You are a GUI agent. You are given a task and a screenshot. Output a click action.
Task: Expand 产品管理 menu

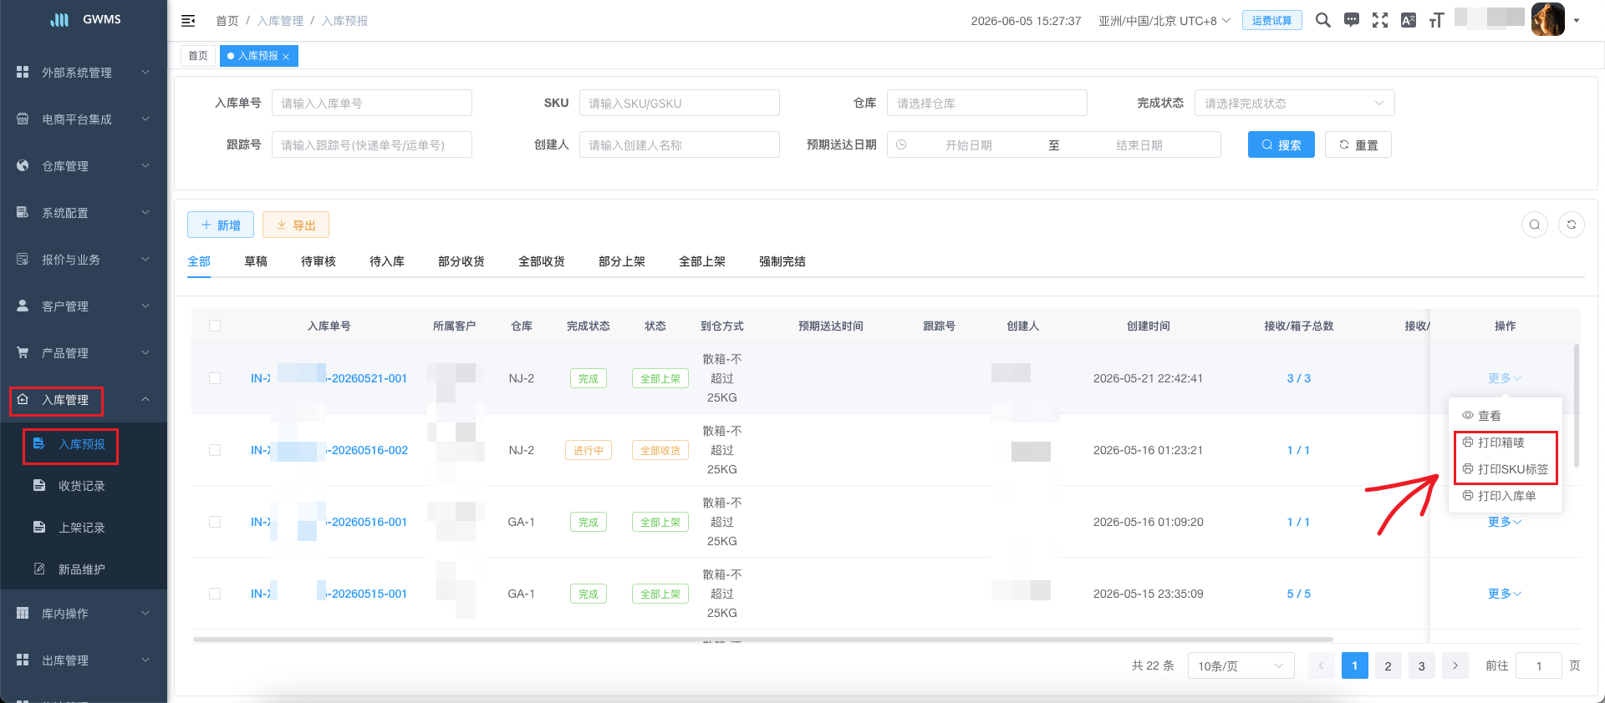[84, 353]
